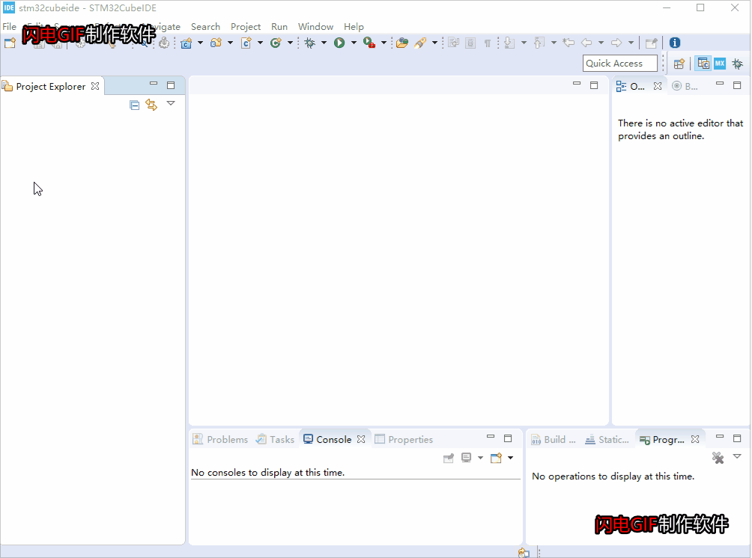Click Remove All Finished Operations icon
Screen dimensions: 752x558
(718, 458)
